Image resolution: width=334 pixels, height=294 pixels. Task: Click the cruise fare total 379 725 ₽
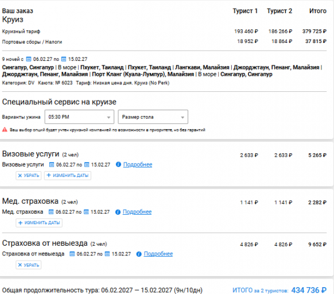314,32
